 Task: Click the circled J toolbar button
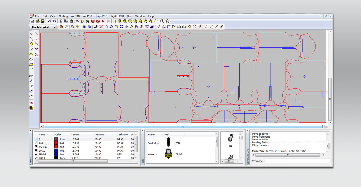(x=162, y=21)
